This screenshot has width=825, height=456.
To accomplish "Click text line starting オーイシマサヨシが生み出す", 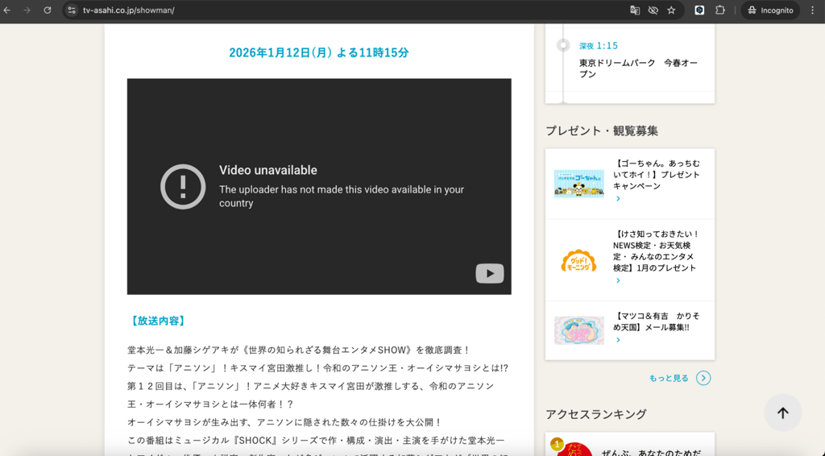I will [x=284, y=422].
